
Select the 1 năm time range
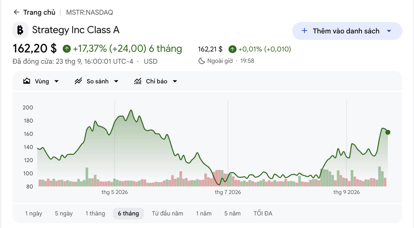(204, 213)
